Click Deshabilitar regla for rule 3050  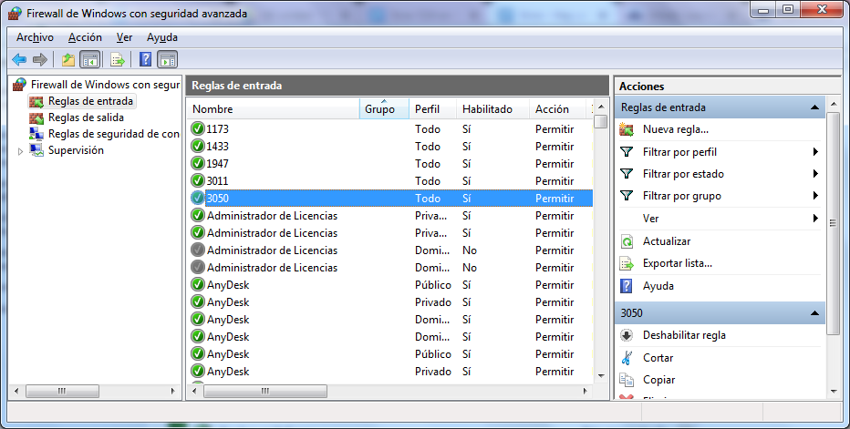(684, 335)
